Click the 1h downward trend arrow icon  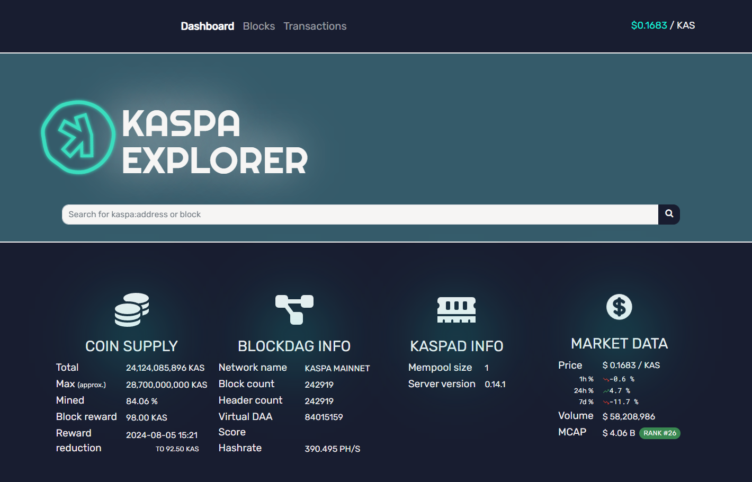[x=606, y=380]
